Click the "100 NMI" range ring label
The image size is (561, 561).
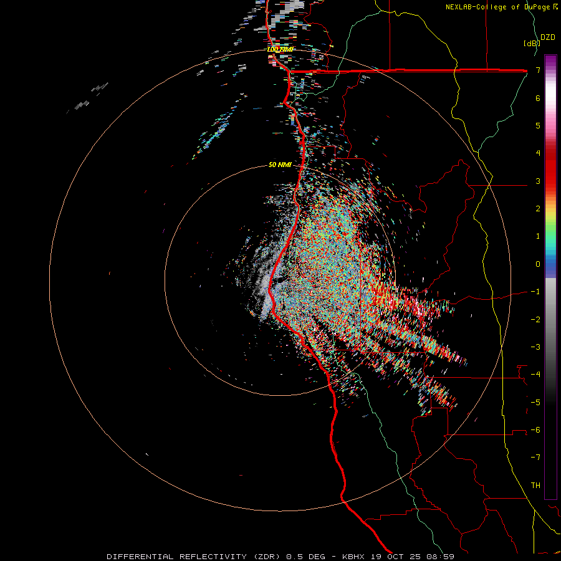[x=280, y=49]
